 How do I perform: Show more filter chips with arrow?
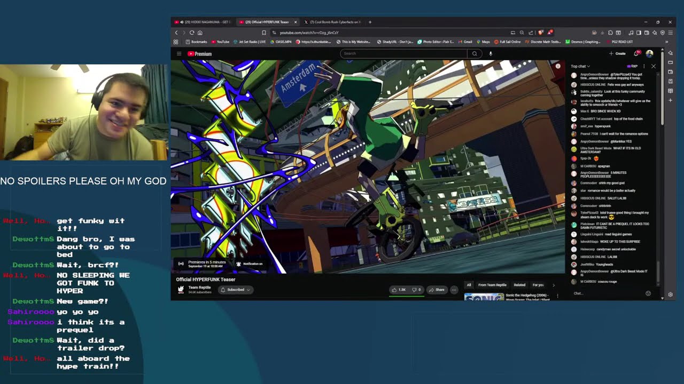pyautogui.click(x=553, y=285)
